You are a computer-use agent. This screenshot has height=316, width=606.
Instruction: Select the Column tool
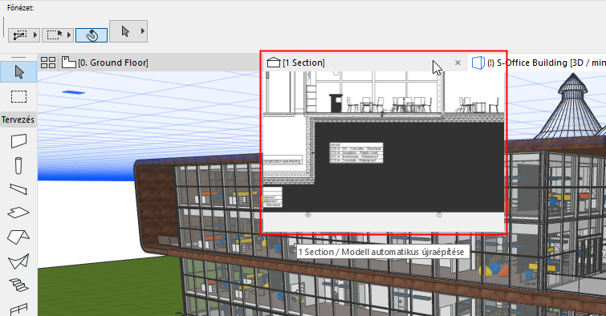pos(18,166)
